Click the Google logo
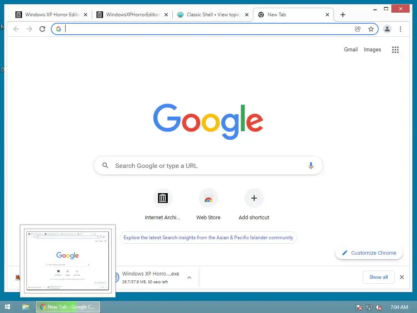 point(208,121)
